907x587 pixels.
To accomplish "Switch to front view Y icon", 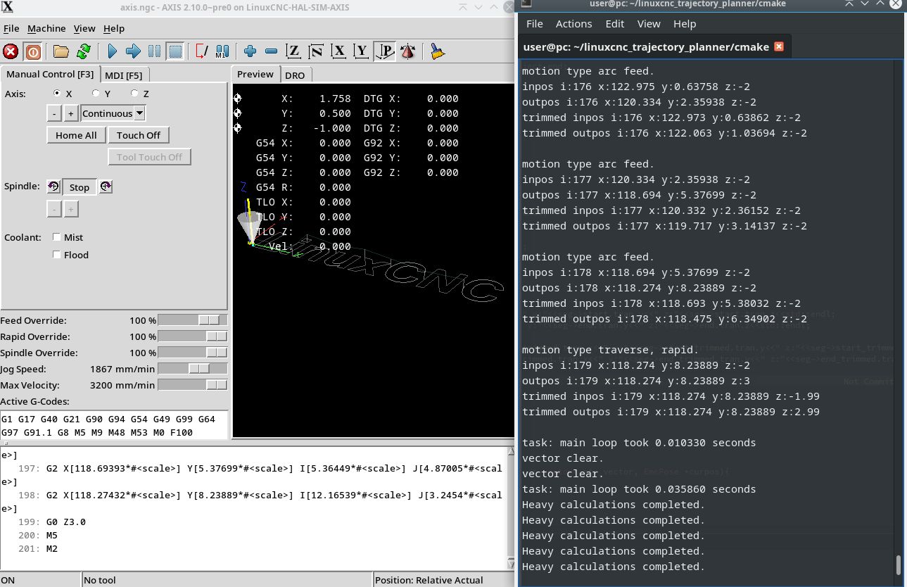I will (362, 51).
